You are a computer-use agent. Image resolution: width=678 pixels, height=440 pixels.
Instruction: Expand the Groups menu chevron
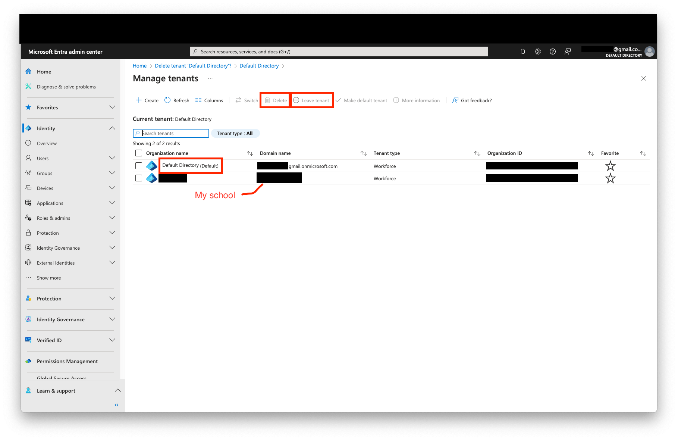click(x=112, y=173)
